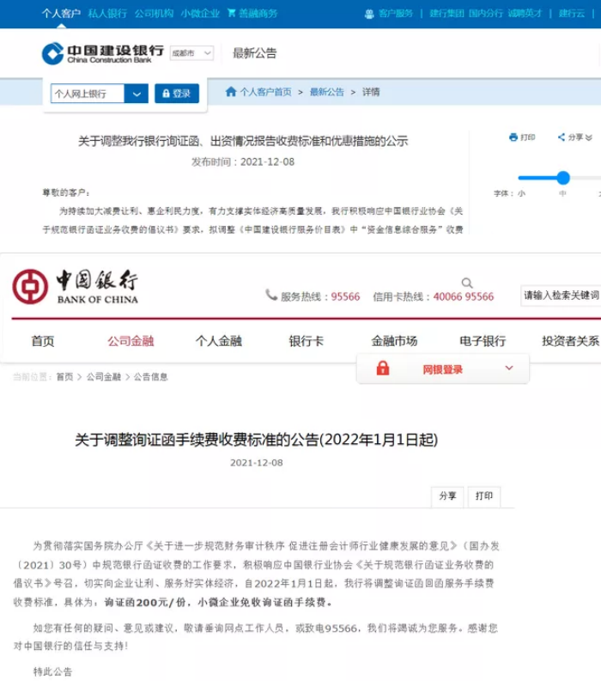Open the city selector 成都市 dropdown
The height and width of the screenshot is (681, 601).
pos(191,53)
